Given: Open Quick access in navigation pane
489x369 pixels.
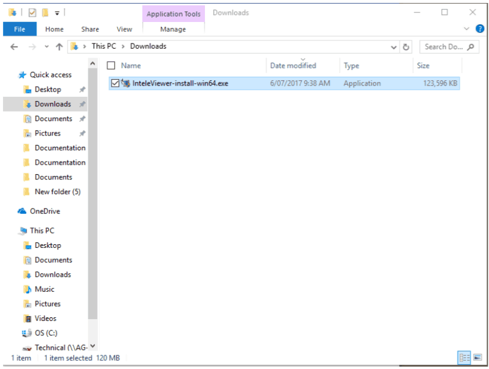Looking at the screenshot, I should pyautogui.click(x=51, y=75).
